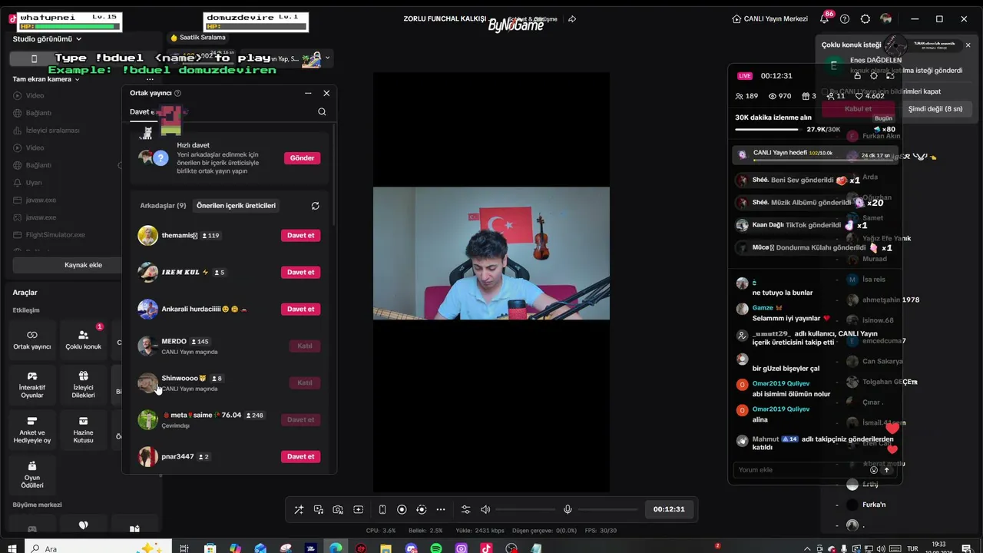Image resolution: width=983 pixels, height=553 pixels.
Task: Click the dashed-circle replay capture icon
Action: [x=421, y=509]
